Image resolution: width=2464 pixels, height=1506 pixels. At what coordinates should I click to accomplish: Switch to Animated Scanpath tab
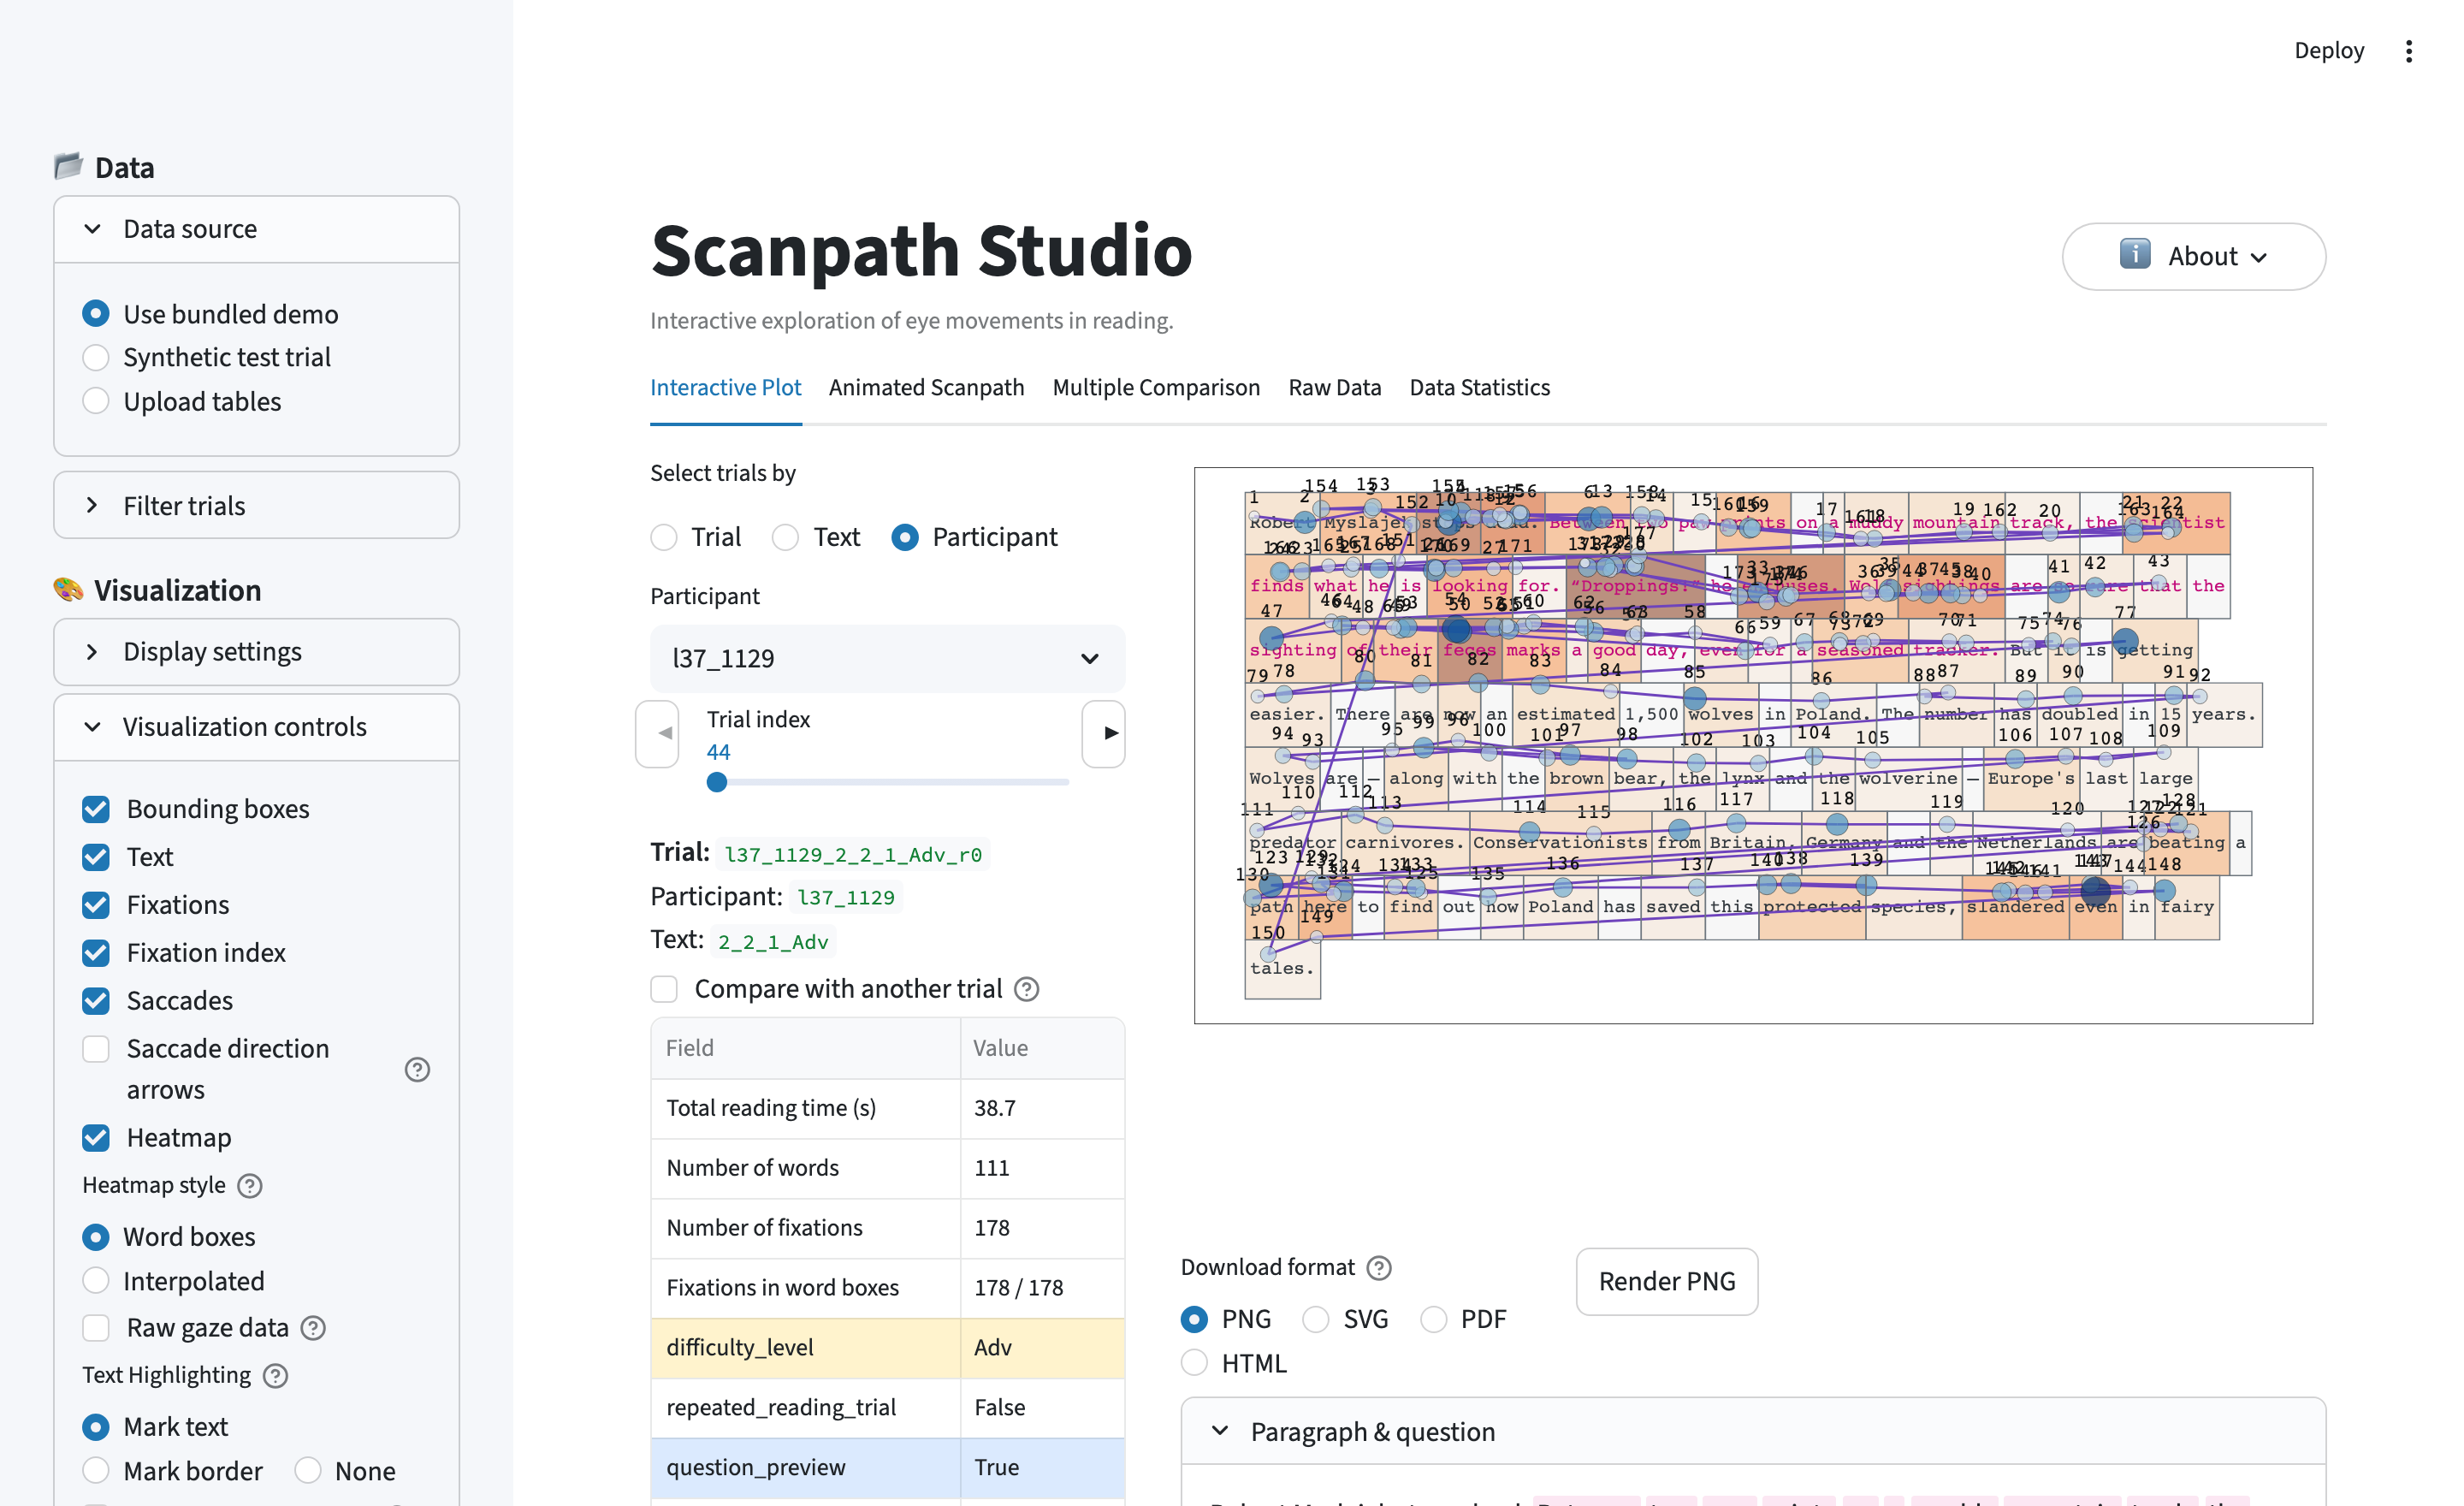[926, 387]
